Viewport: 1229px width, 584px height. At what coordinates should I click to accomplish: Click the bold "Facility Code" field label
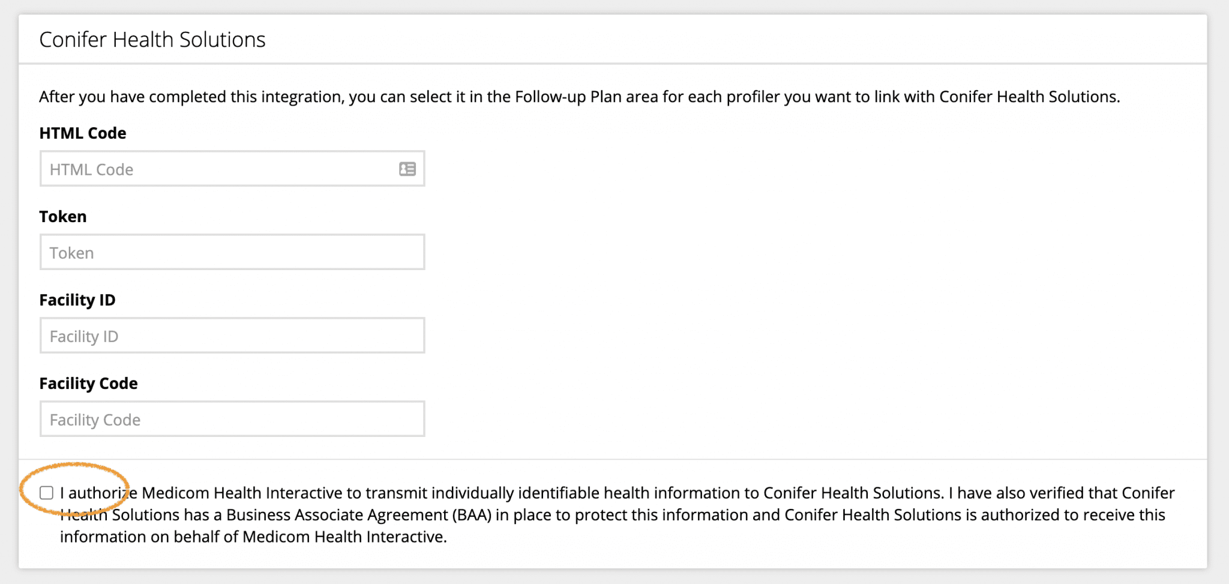pyautogui.click(x=89, y=384)
